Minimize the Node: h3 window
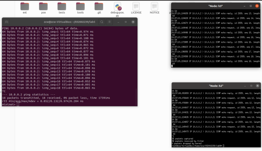 [x=245, y=6]
